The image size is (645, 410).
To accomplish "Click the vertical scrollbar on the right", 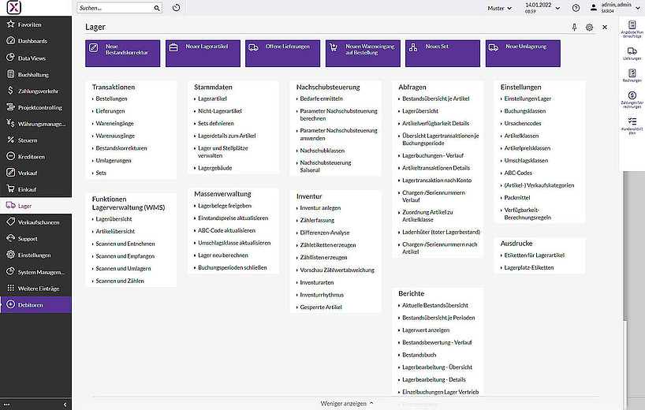I will (625, 246).
